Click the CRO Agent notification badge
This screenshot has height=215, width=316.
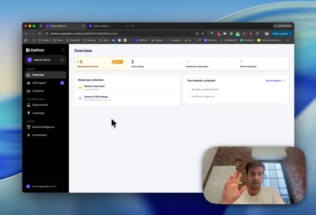point(62,83)
